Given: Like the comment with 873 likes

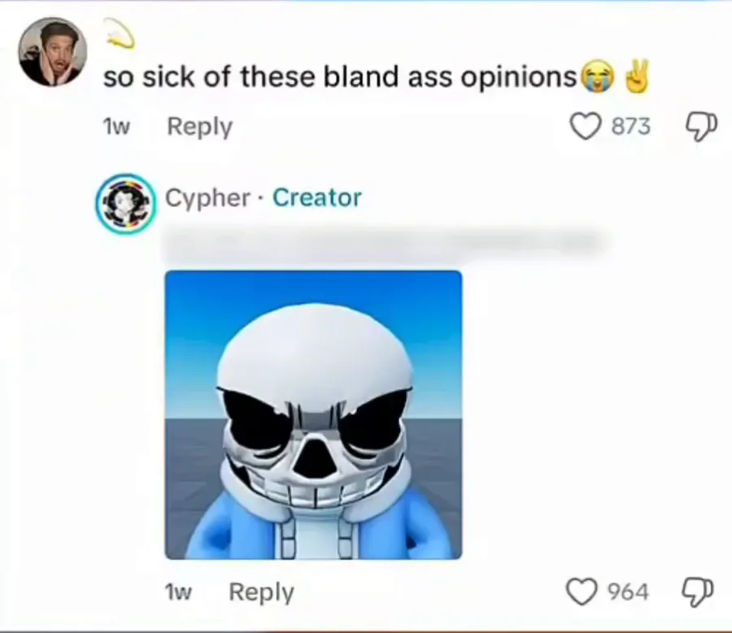Looking at the screenshot, I should tap(586, 128).
